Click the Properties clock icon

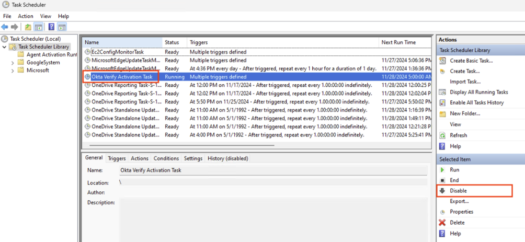[442, 212]
